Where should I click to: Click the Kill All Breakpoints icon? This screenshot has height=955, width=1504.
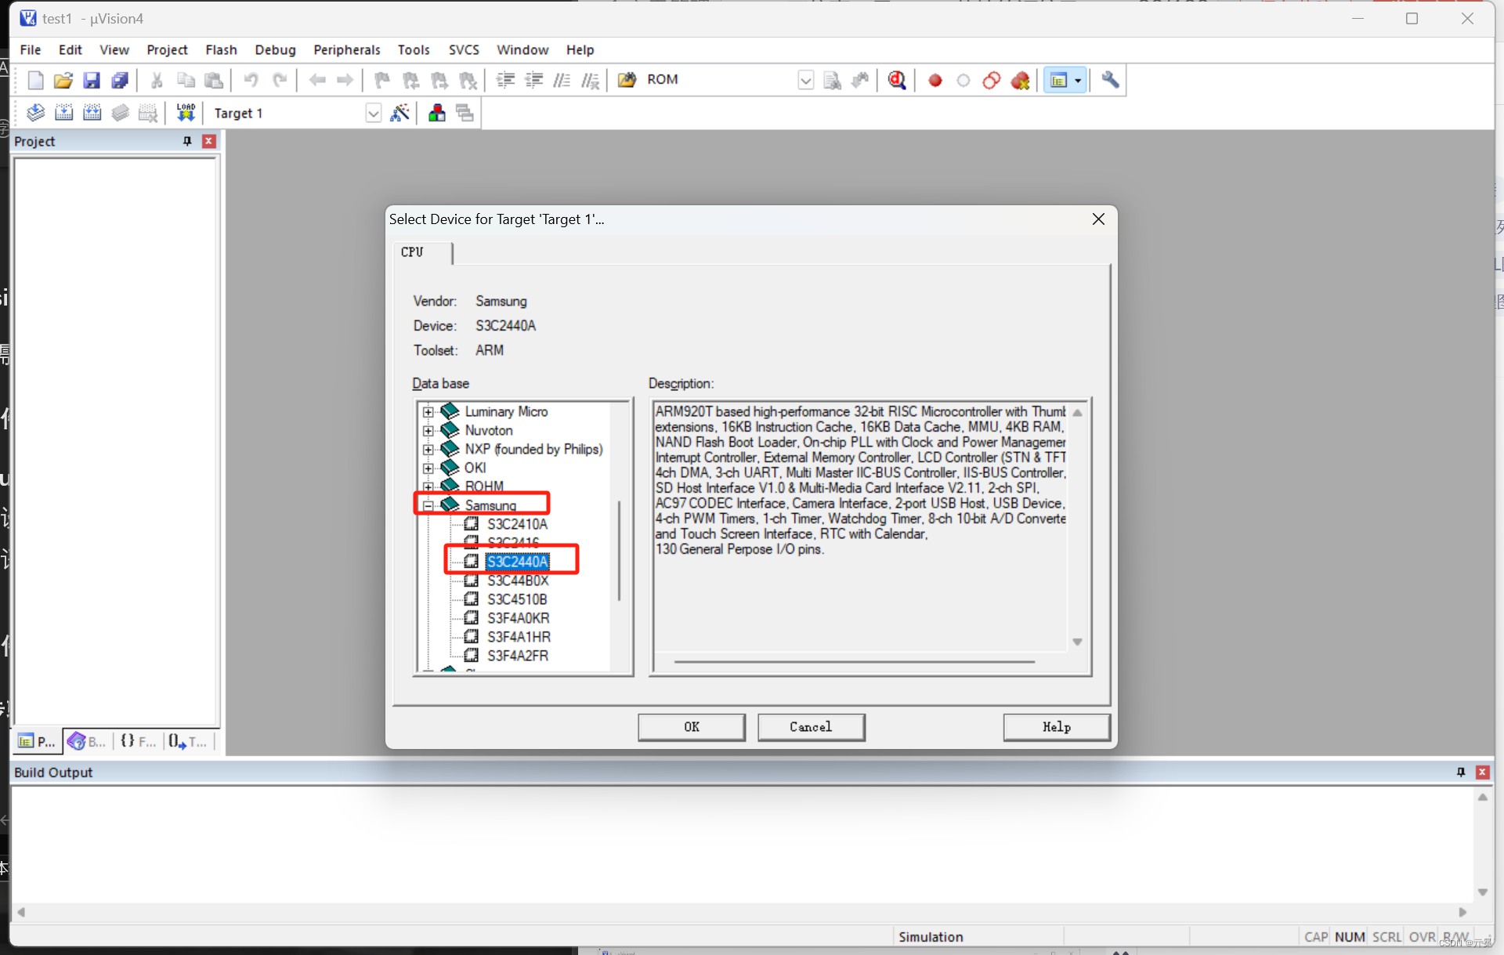click(1020, 80)
